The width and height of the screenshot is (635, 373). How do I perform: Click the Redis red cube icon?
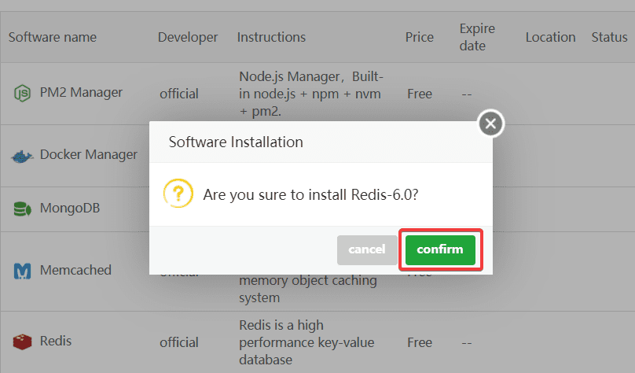[x=21, y=342]
